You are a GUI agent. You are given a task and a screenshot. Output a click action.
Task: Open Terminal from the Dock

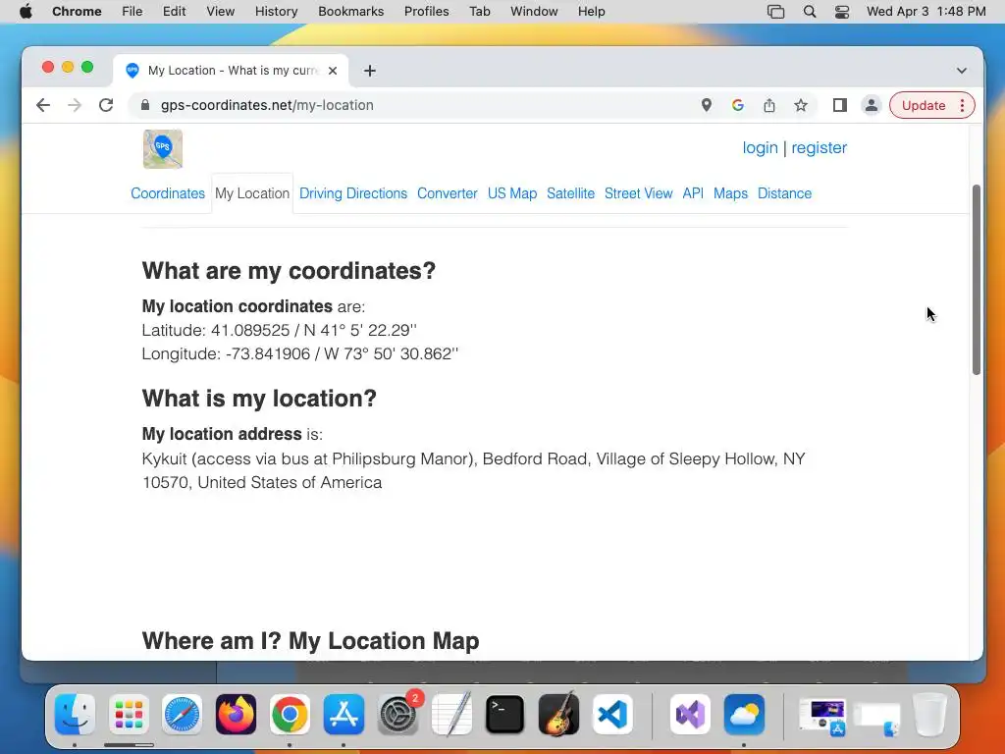pos(505,715)
